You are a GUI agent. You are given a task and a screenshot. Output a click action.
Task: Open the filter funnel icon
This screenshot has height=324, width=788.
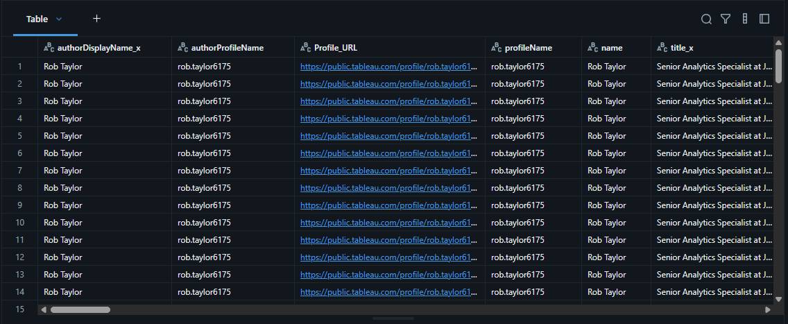tap(725, 19)
